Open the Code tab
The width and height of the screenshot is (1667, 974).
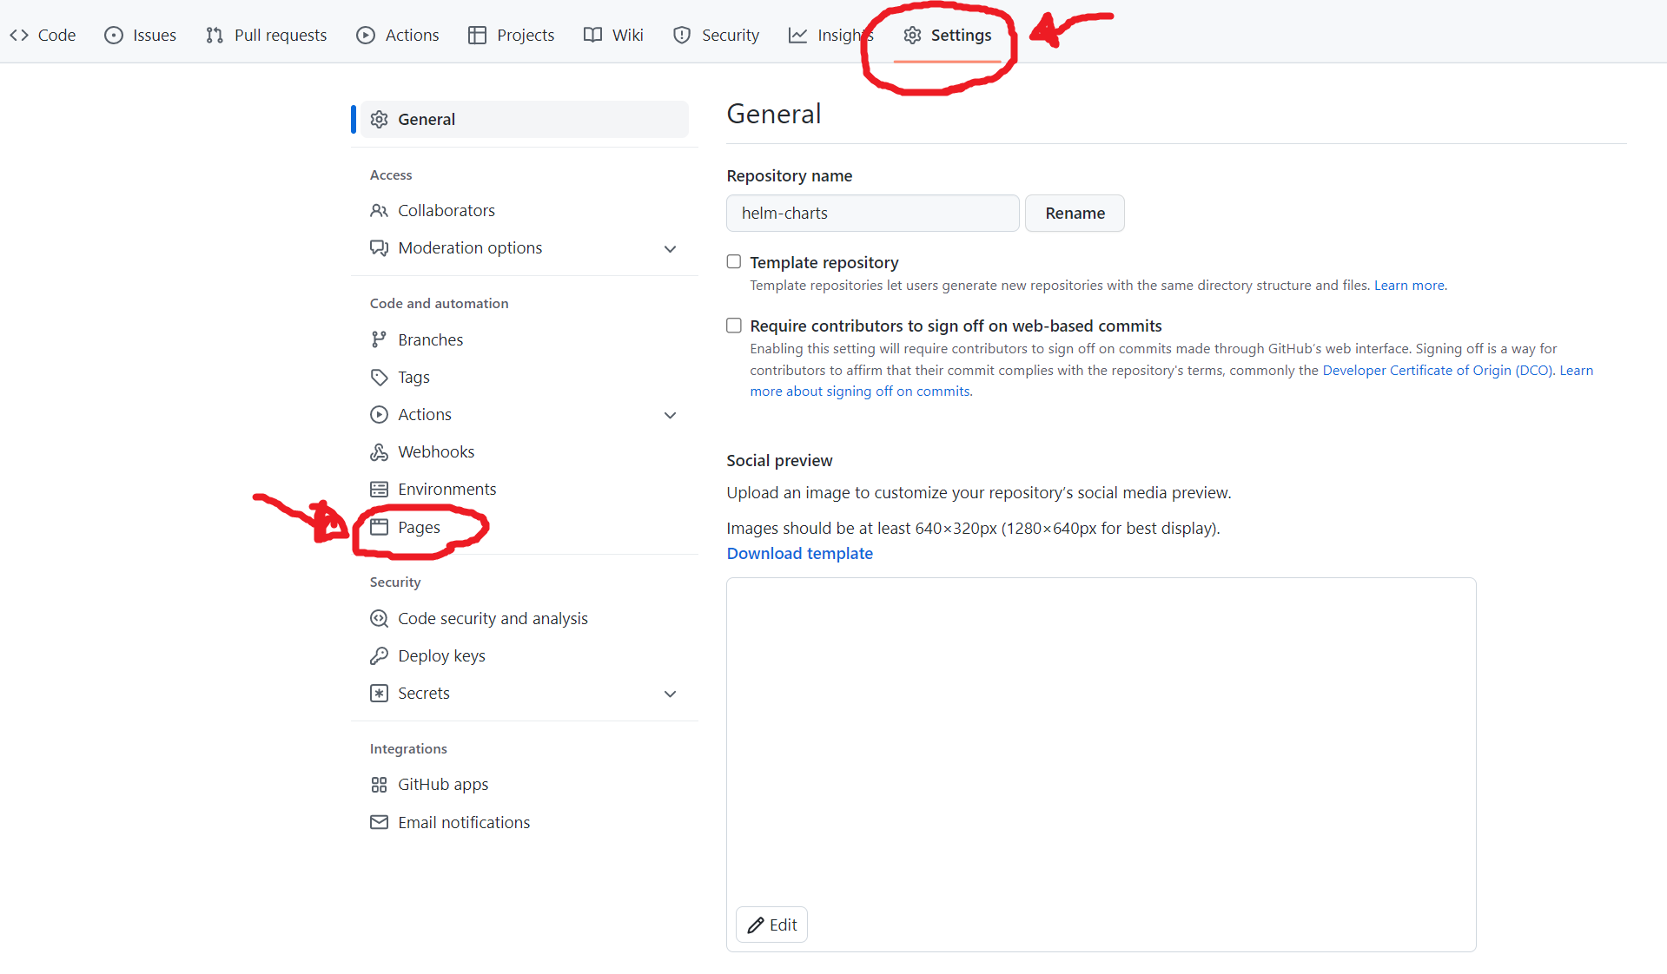(43, 35)
